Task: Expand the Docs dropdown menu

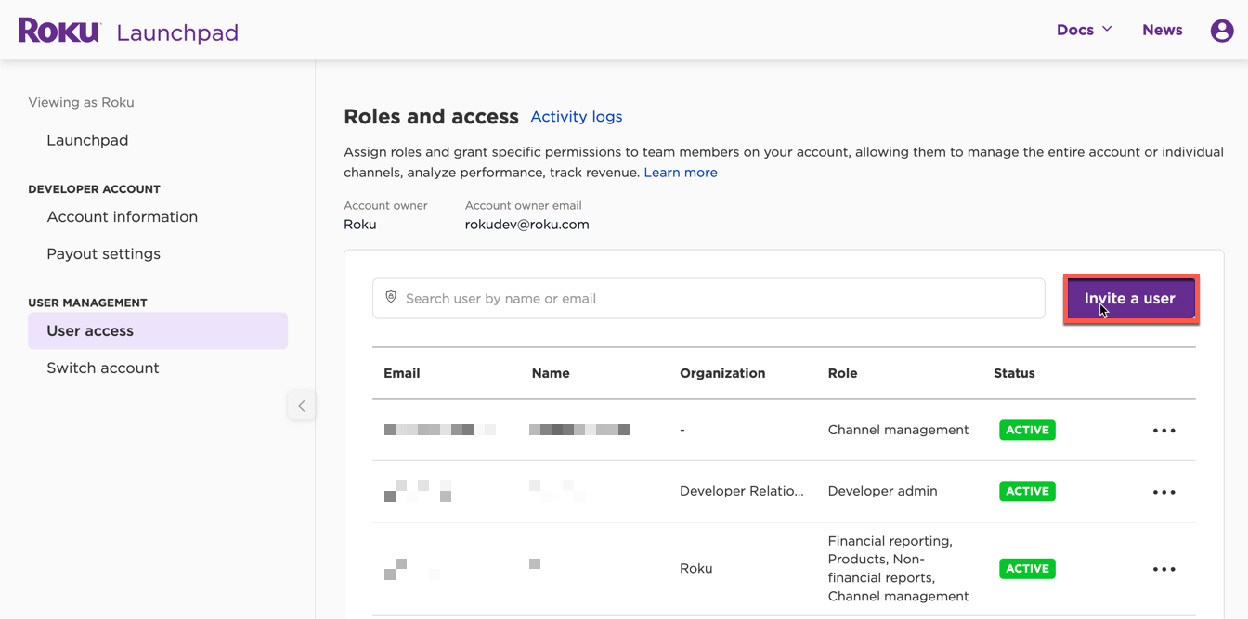Action: 1084,30
